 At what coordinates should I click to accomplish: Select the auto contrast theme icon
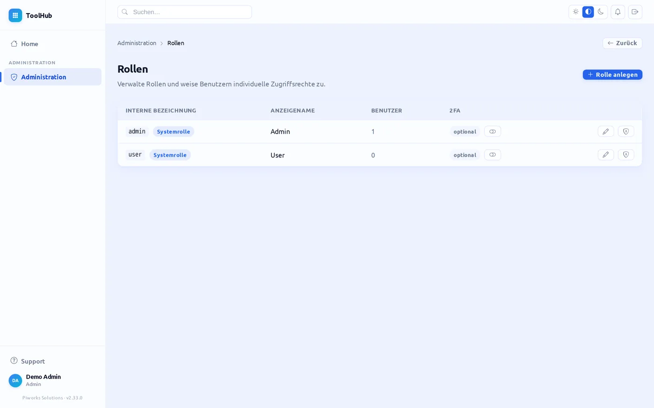(588, 12)
